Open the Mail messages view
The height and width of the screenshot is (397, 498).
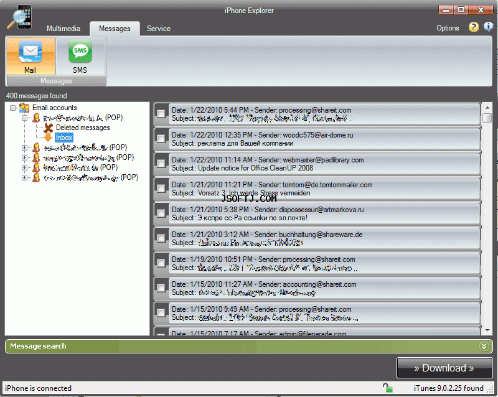[x=31, y=56]
